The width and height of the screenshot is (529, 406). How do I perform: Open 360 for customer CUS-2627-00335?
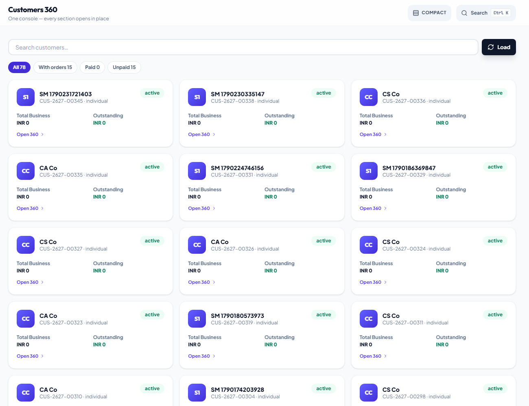[30, 208]
